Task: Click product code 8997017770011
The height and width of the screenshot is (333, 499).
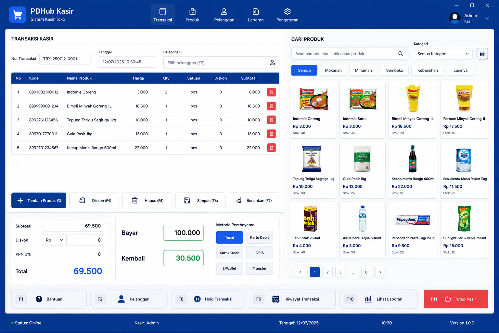Action: pos(43,134)
